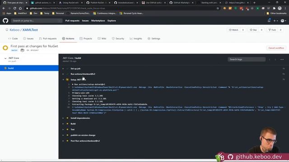Focus the Search logs field

[x=247, y=59]
